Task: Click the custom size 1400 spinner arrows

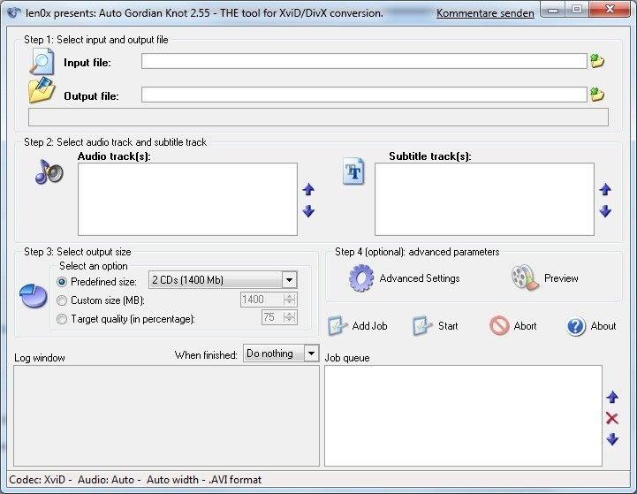Action: 289,300
